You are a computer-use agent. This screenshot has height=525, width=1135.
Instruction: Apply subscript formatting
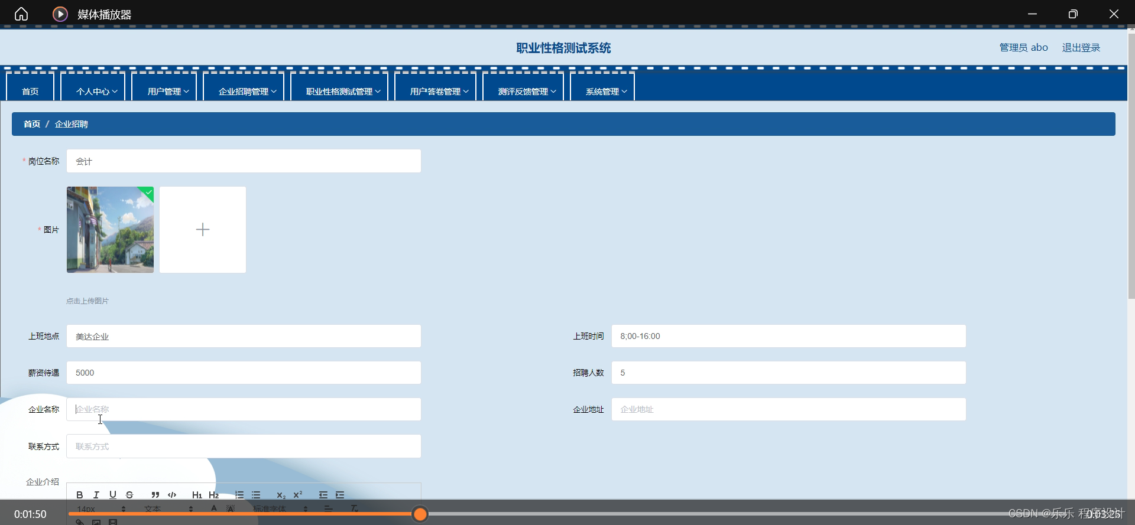pyautogui.click(x=281, y=495)
